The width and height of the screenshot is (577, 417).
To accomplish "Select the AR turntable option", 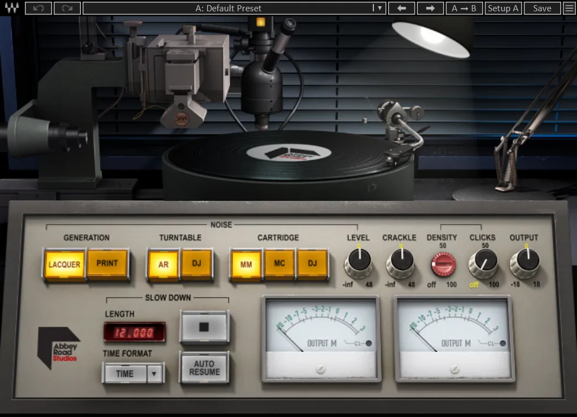I will tap(163, 264).
